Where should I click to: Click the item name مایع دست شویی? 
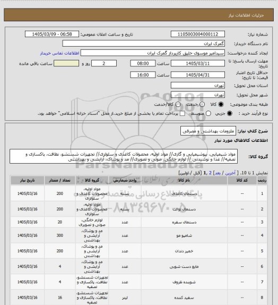pos(184,266)
